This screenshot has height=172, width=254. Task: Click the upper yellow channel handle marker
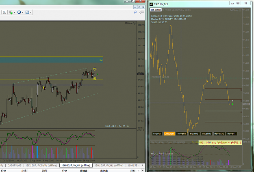tap(95, 69)
